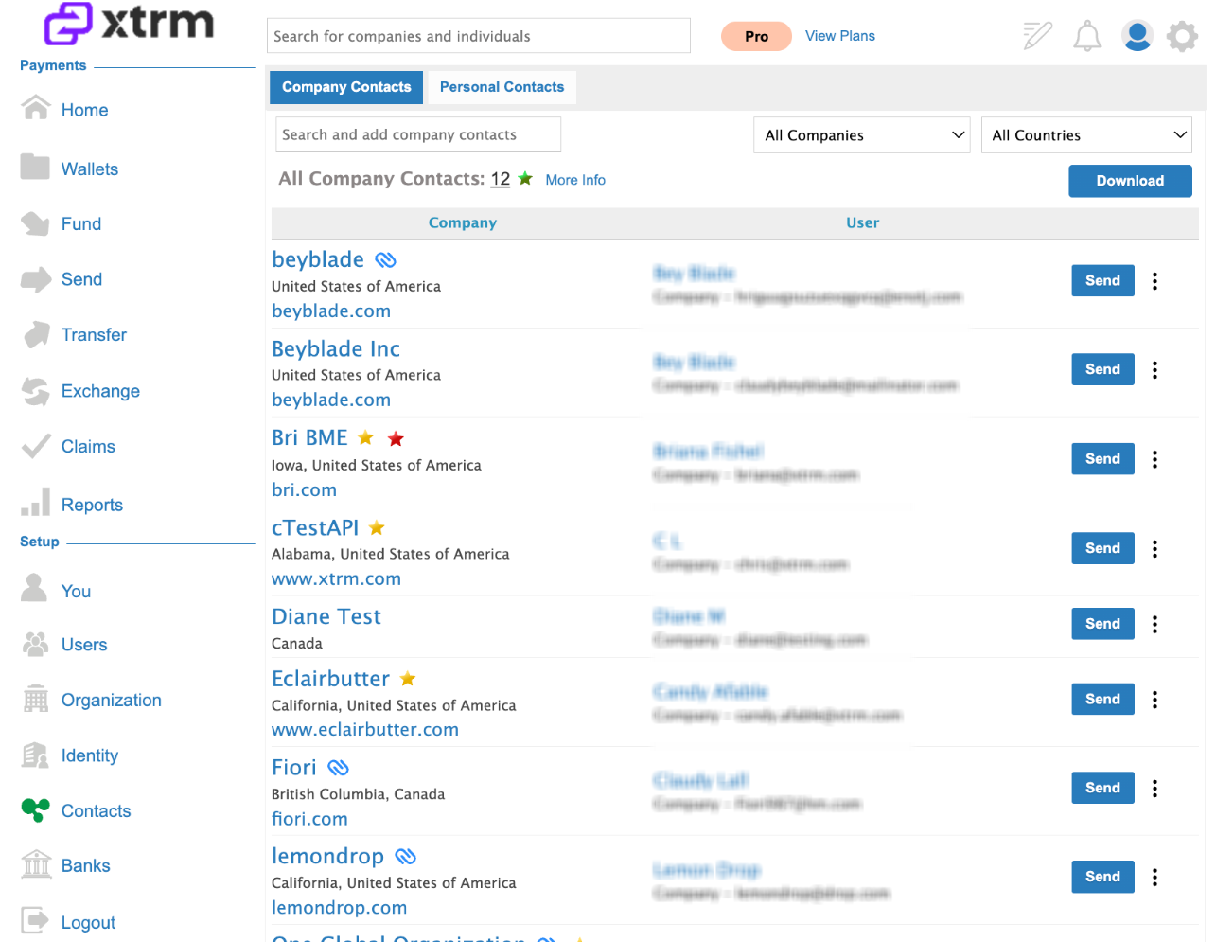Image resolution: width=1216 pixels, height=942 pixels.
Task: Click the linked icon next to beyblade
Action: point(386,259)
